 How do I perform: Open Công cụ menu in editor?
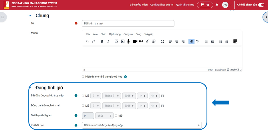point(128,34)
